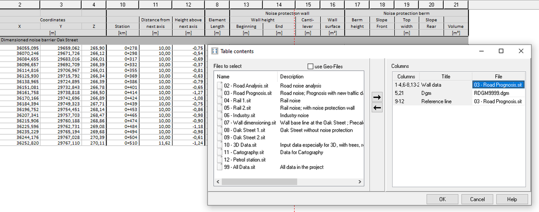Screen dimensions: 539x212
Task: Select the Wall data title cell
Action: pos(446,84)
